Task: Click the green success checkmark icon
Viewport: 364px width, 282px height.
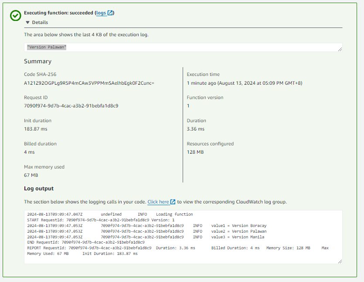Action: (15, 15)
